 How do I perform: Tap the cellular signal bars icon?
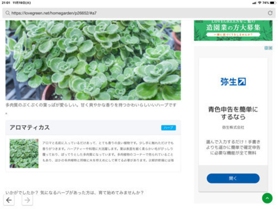coord(255,3)
